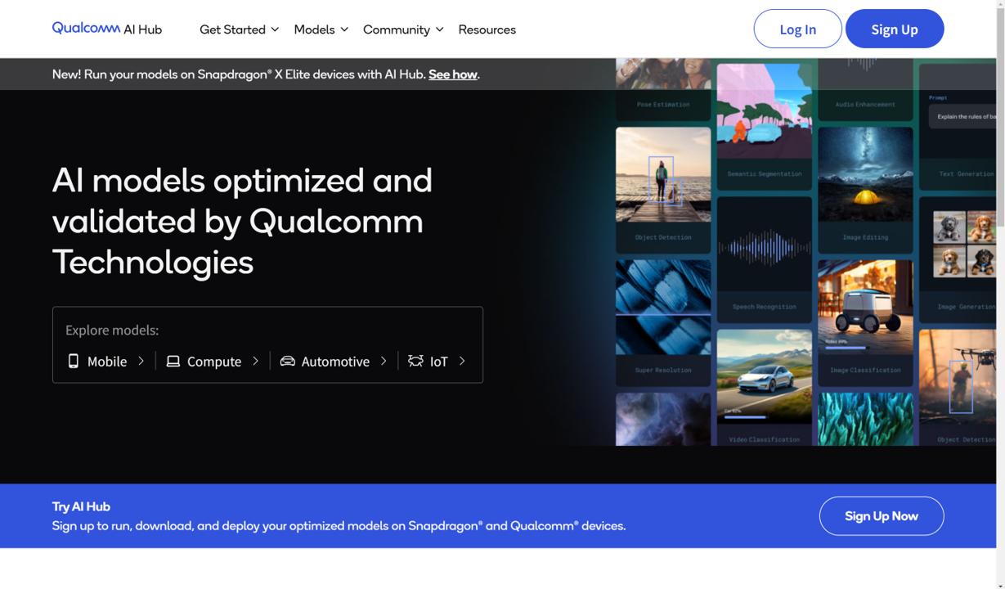Screen dimensions: 1005x589
Task: Open the Audio Enhancement card
Action: tap(865, 88)
